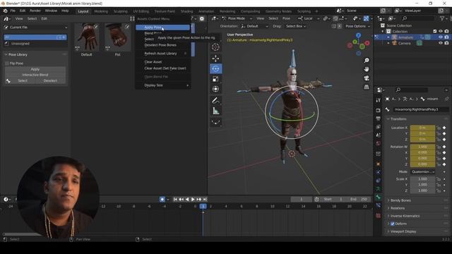Click the Location X value field
Image resolution: width=452 pixels, height=254 pixels.
(x=422, y=128)
